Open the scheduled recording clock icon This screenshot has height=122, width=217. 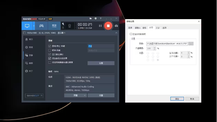click(96, 19)
